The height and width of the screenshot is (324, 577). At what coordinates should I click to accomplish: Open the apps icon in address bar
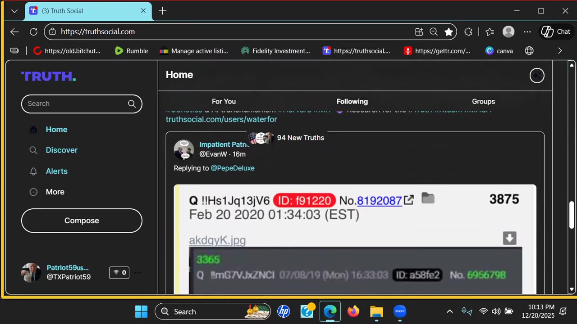(419, 31)
